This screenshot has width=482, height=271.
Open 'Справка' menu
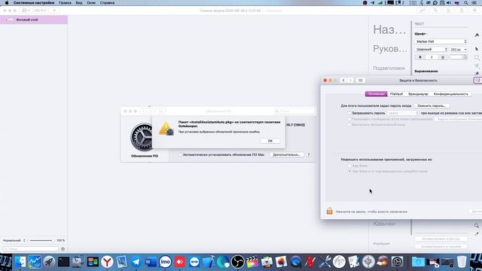click(107, 3)
